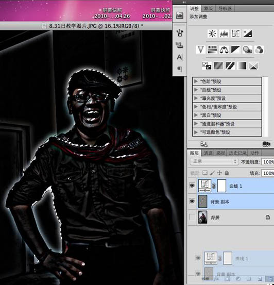Click the 不透明度 opacity field
This screenshot has height=285, width=274.
tap(268, 162)
